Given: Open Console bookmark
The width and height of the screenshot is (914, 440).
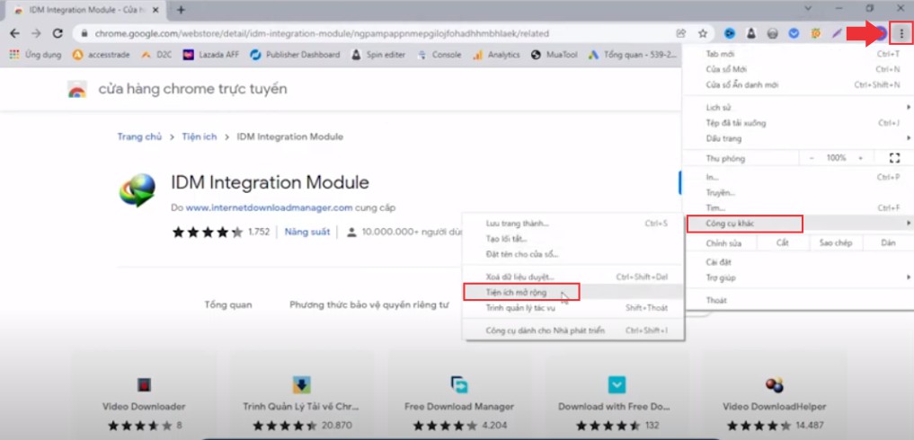Looking at the screenshot, I should click(x=439, y=55).
